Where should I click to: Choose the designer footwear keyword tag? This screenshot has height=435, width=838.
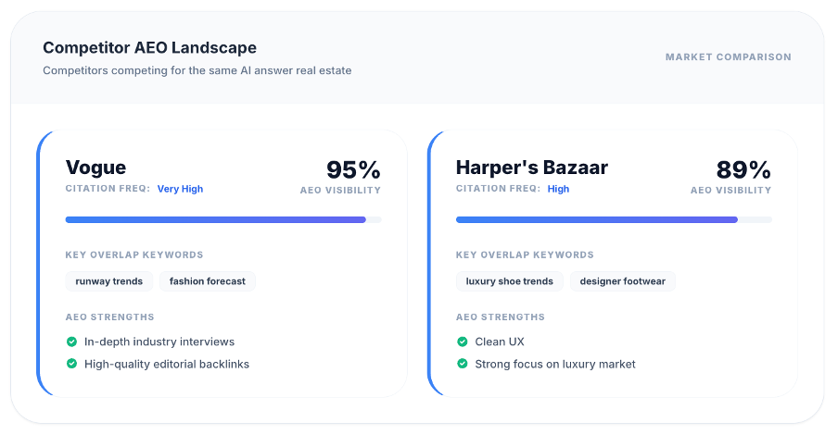coord(622,281)
